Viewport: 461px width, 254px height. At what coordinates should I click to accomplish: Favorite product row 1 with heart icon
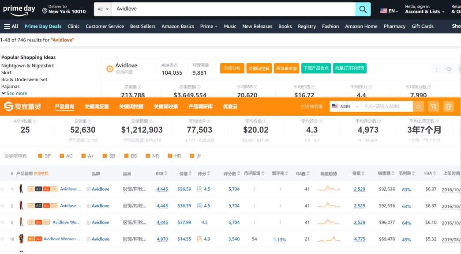[3, 189]
